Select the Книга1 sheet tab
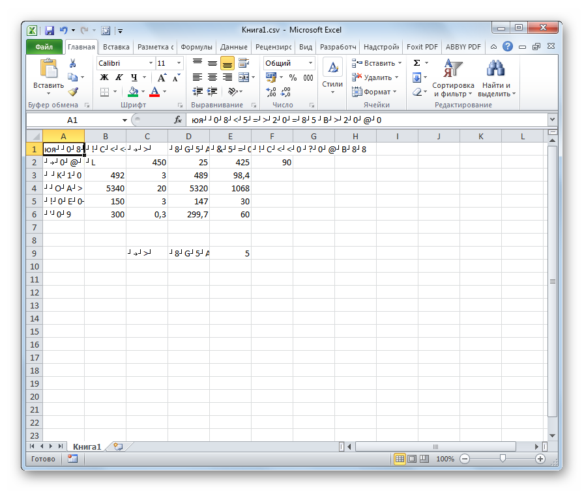 pyautogui.click(x=87, y=446)
